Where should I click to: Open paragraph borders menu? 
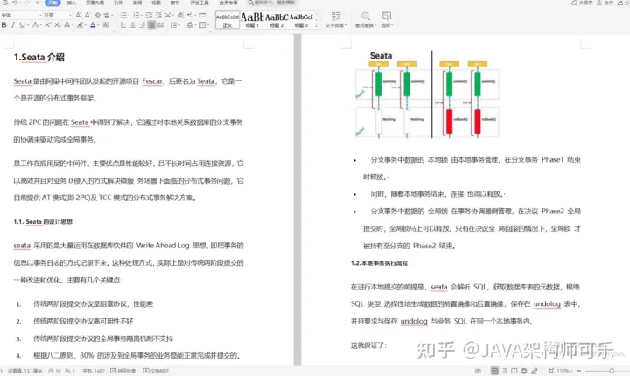(203, 24)
